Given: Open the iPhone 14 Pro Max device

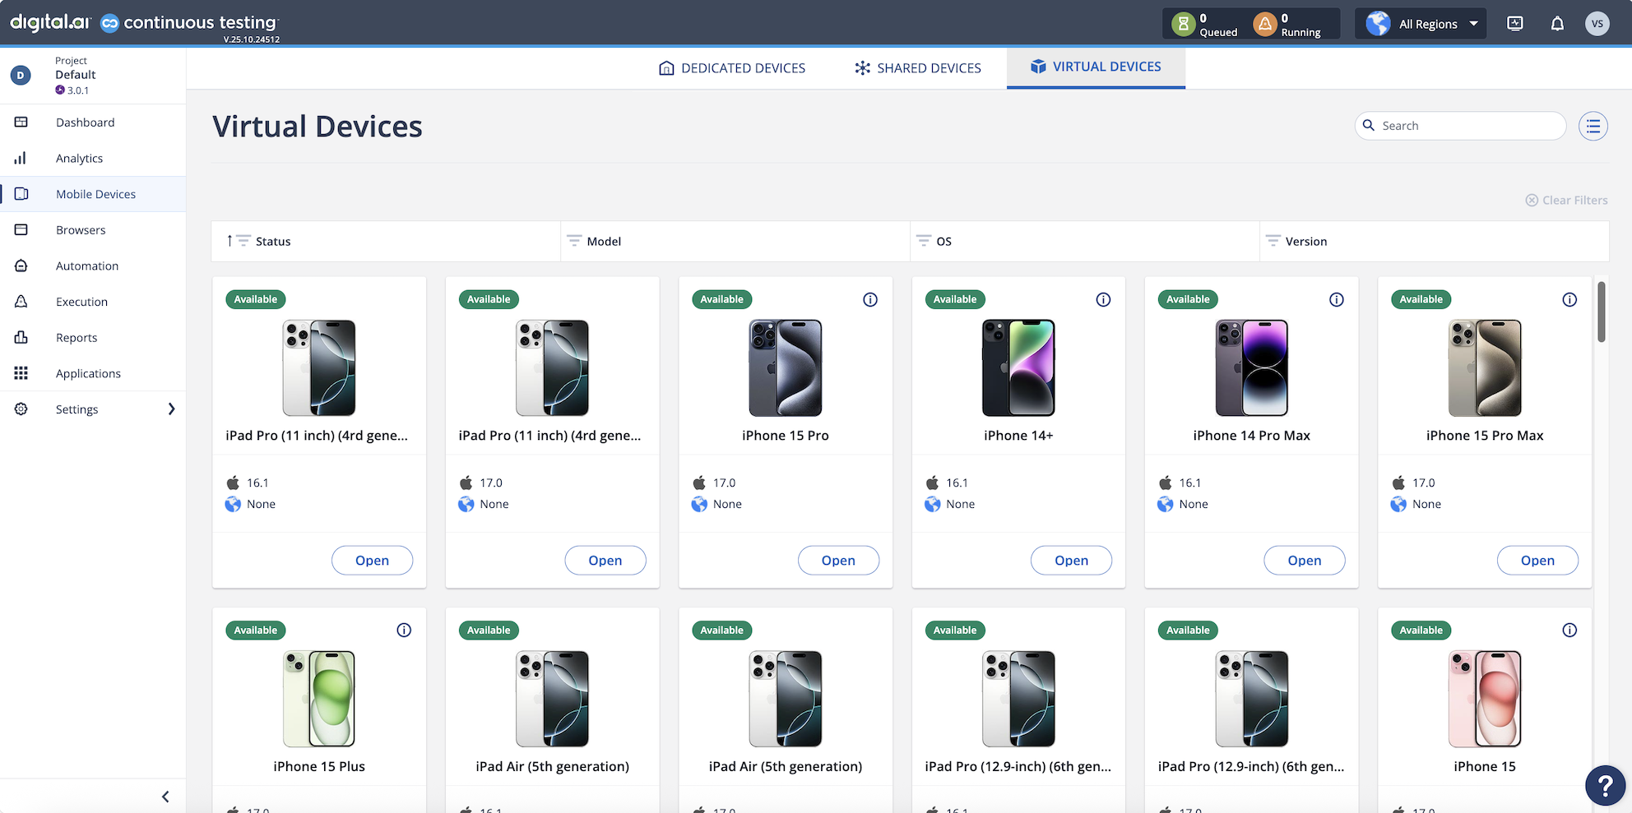Looking at the screenshot, I should [1304, 561].
